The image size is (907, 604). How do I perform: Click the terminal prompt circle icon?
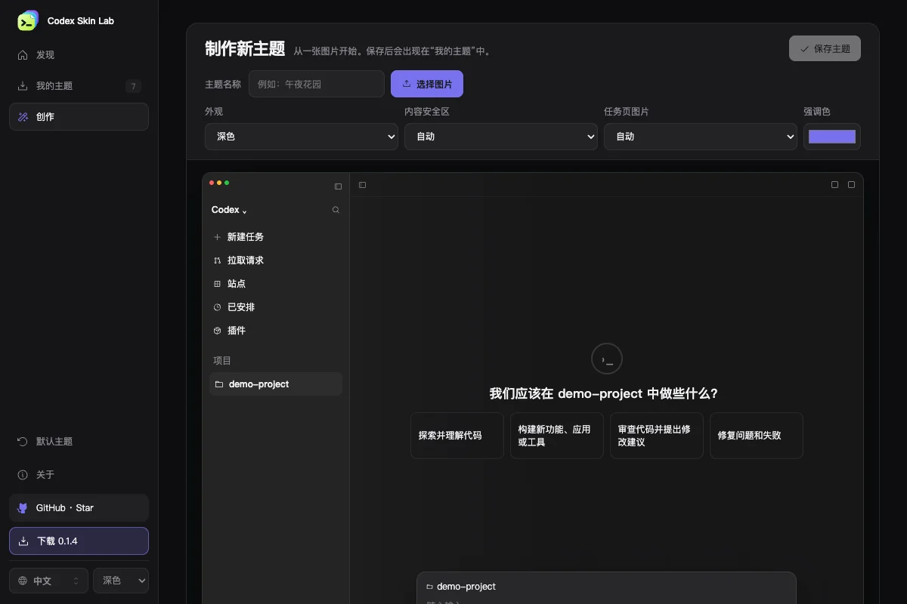pyautogui.click(x=607, y=359)
